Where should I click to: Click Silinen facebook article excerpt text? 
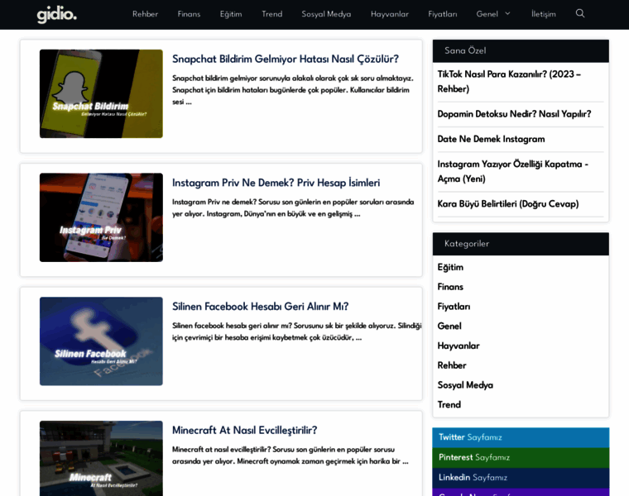click(297, 331)
